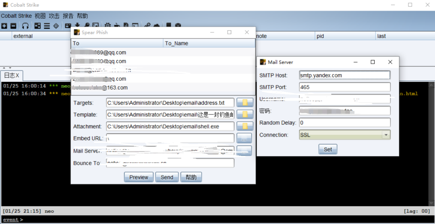Click the event console input line
The width and height of the screenshot is (435, 224).
[228, 220]
